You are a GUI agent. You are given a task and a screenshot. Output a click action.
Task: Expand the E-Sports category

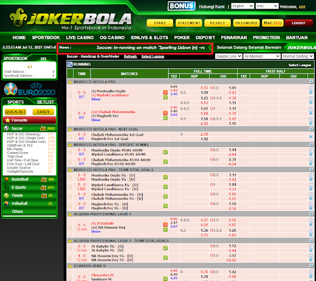pos(29,187)
